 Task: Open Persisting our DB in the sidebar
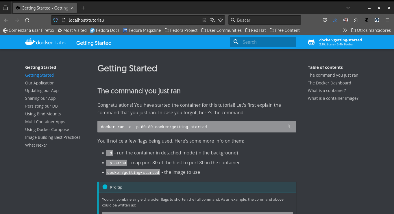click(41, 106)
